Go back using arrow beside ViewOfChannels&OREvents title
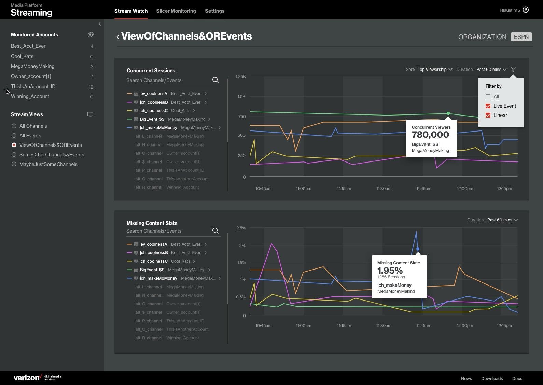Image resolution: width=543 pixels, height=385 pixels. click(x=117, y=37)
